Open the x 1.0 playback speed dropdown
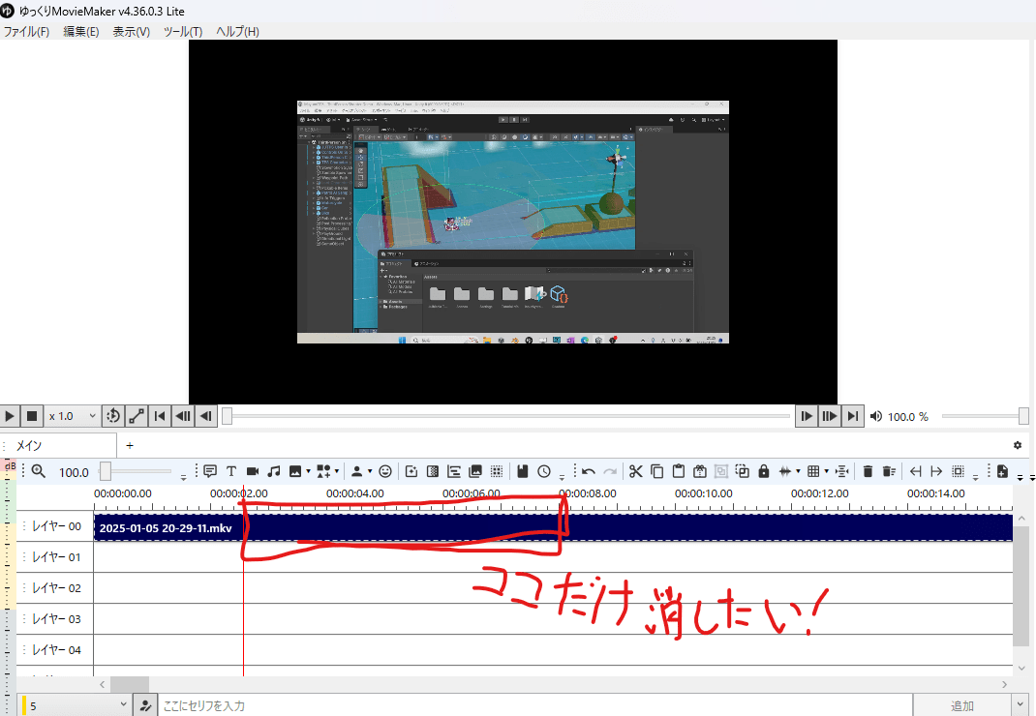Viewport: 1036px width, 716px height. pos(73,416)
